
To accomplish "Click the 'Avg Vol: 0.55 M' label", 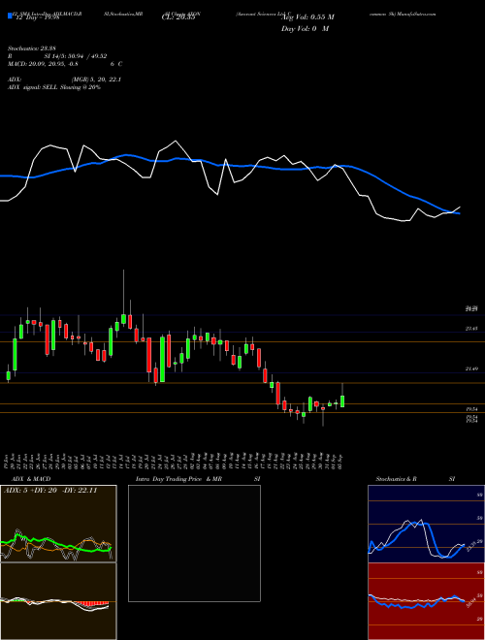I will [307, 16].
